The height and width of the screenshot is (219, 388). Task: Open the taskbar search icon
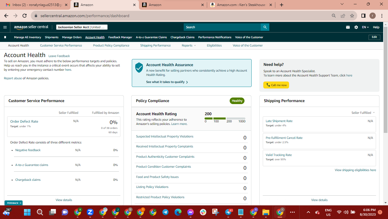click(x=40, y=212)
